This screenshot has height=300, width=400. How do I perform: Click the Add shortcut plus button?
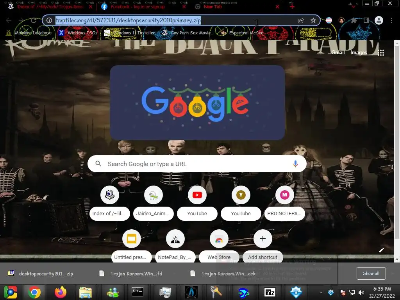pos(263,239)
